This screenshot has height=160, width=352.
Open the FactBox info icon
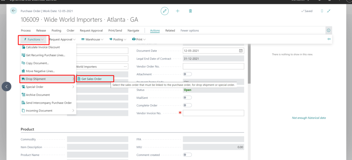pyautogui.click(x=328, y=31)
